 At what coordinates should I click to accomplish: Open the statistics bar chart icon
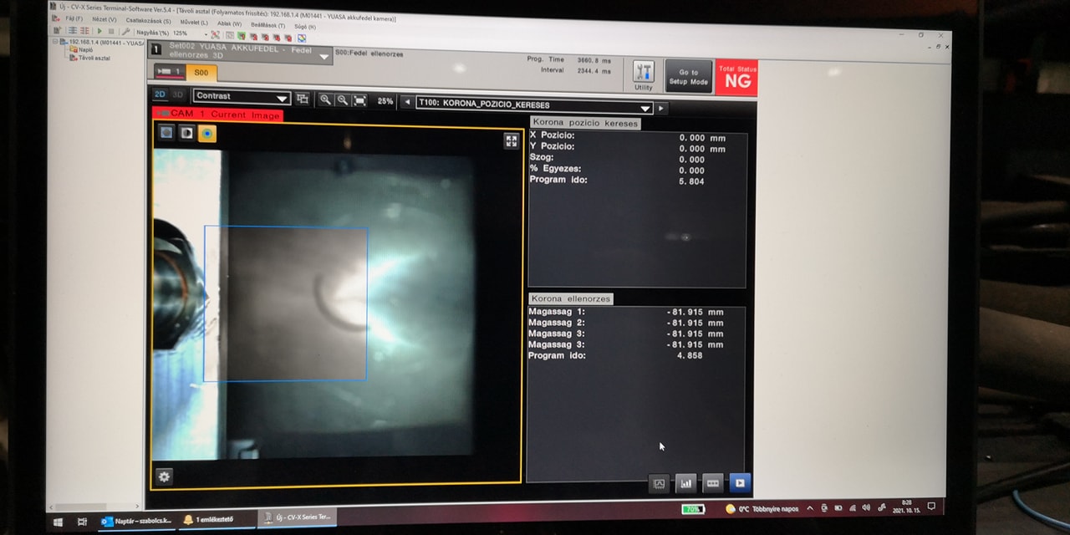[x=685, y=483]
